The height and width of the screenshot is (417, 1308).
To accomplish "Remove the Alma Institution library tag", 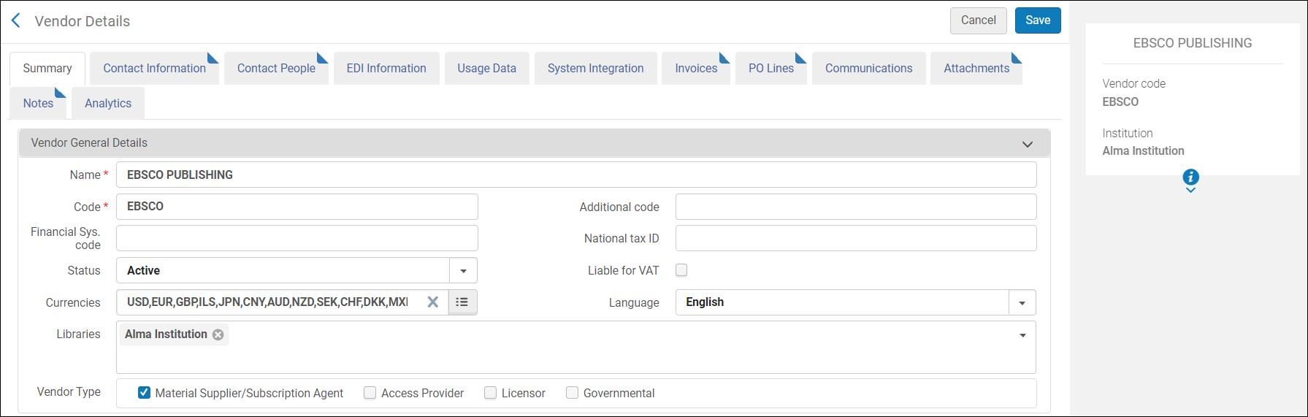I will [218, 334].
